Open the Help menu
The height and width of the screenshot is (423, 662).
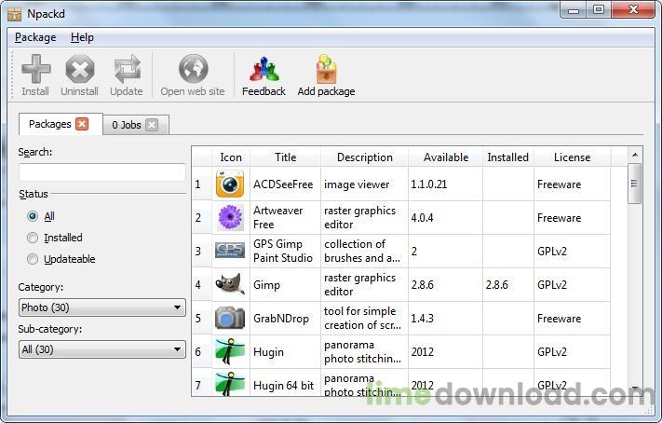pos(82,37)
